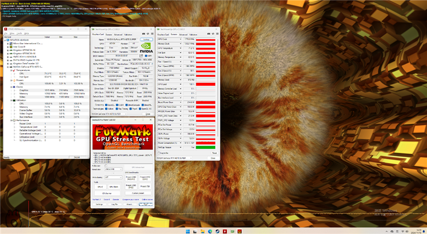Click the Bus Interface question mark icon

coord(152,64)
